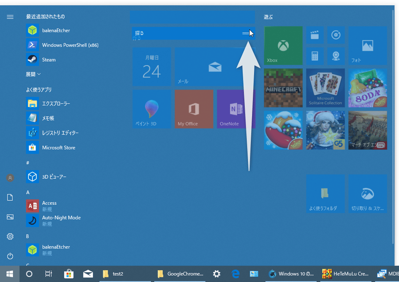Launch the Xbox tile
The height and width of the screenshot is (282, 399).
click(283, 45)
